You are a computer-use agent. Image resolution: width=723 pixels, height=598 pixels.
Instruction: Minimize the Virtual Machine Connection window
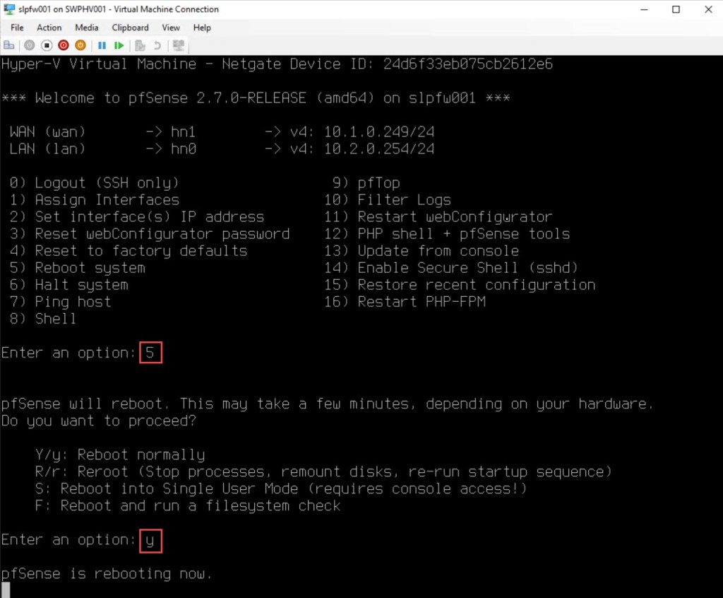[643, 9]
